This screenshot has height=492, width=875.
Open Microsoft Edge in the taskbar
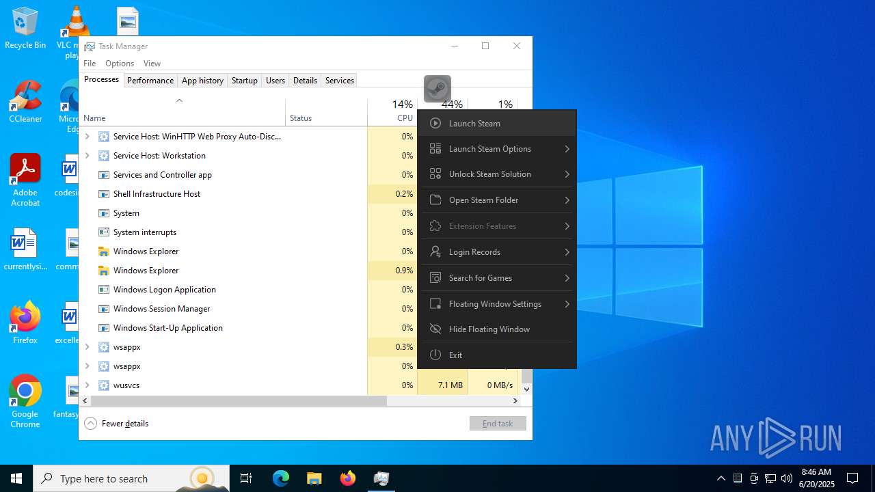[281, 478]
